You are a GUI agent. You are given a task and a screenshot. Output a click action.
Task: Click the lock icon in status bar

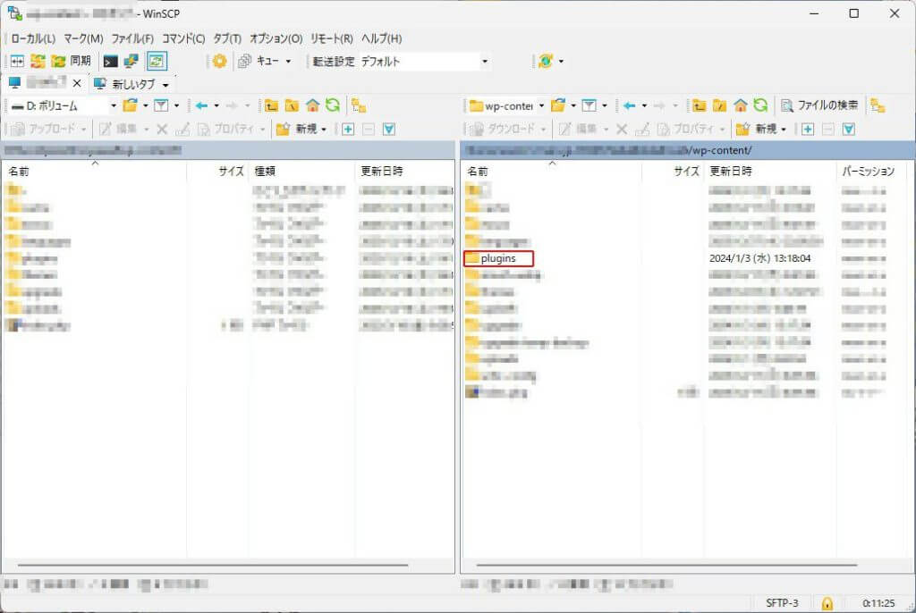(827, 603)
